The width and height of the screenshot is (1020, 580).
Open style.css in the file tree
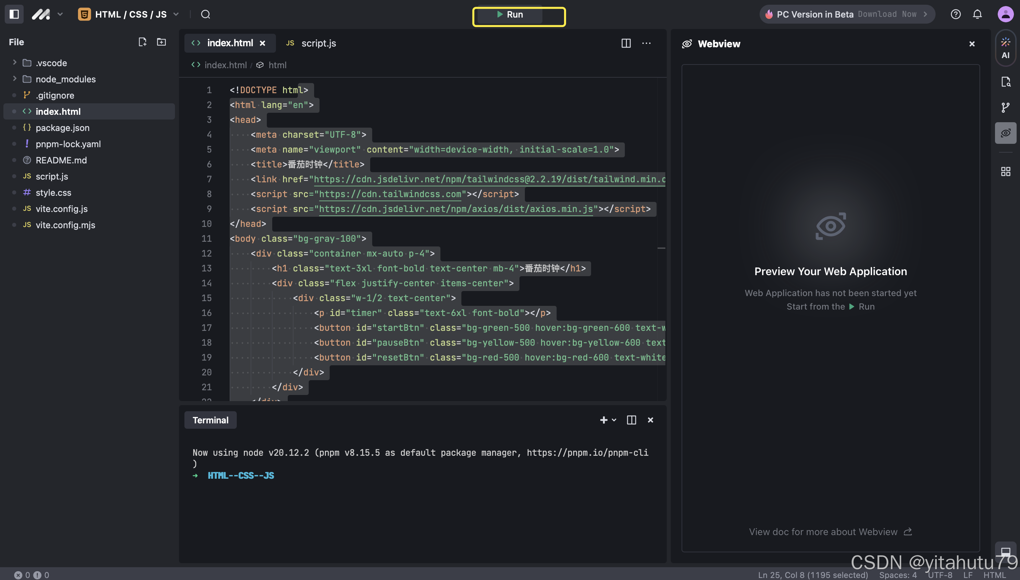53,193
